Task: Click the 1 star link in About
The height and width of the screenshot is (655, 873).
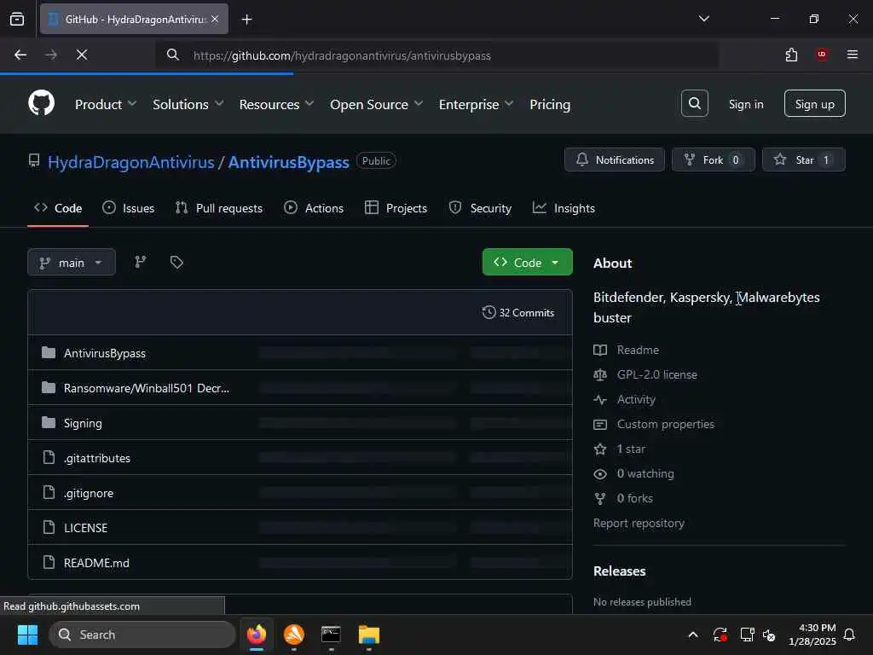Action: [620, 449]
